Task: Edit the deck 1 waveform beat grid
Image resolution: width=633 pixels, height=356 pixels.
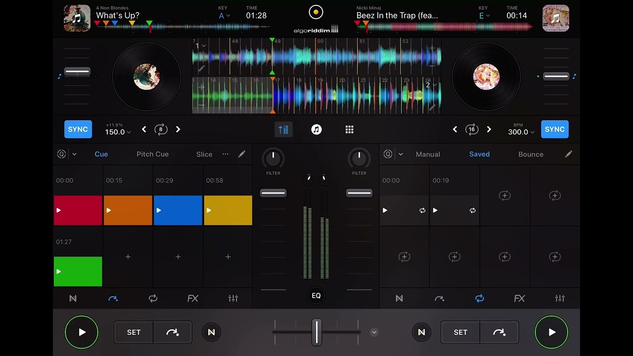Action: 201,69
